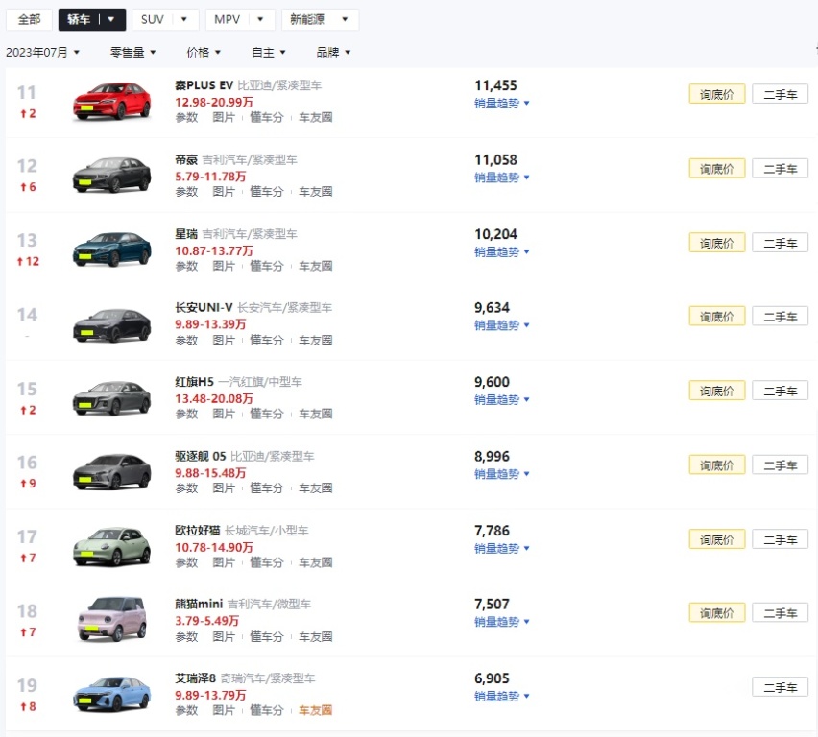Open the 欧拉好猫 model title
The image size is (818, 737).
click(x=198, y=531)
